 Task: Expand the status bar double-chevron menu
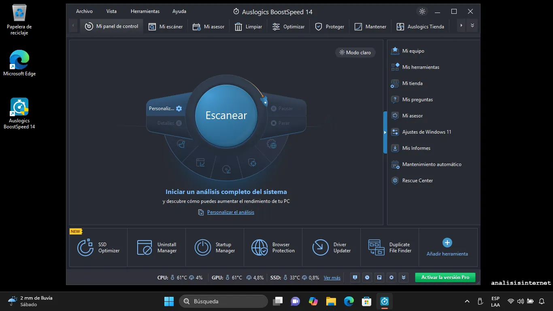click(403, 277)
